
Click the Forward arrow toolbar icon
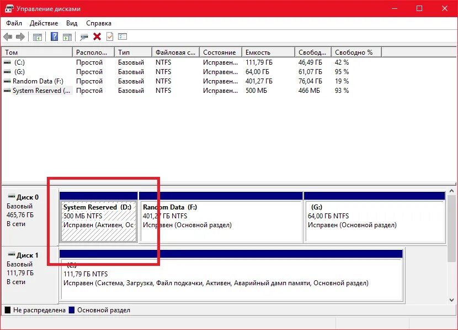(20, 37)
